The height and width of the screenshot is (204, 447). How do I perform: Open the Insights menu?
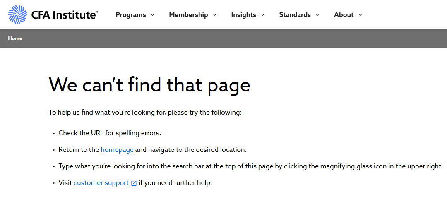(243, 15)
